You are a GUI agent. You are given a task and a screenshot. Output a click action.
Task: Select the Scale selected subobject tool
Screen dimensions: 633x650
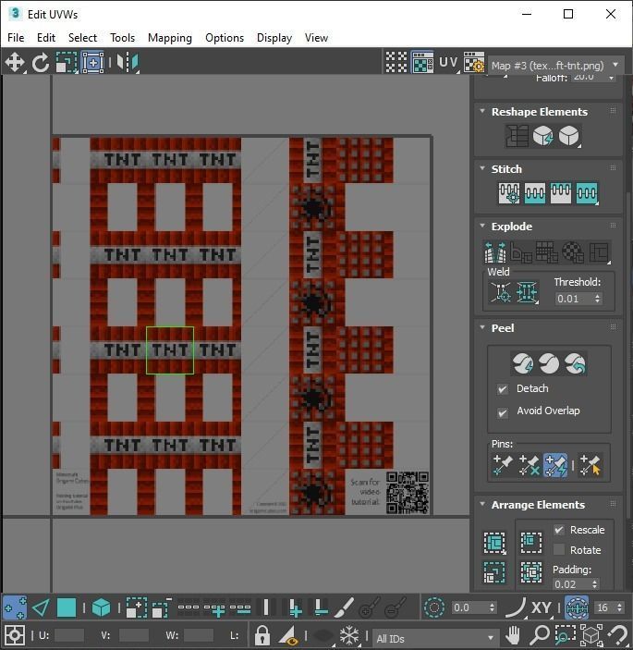tap(67, 63)
